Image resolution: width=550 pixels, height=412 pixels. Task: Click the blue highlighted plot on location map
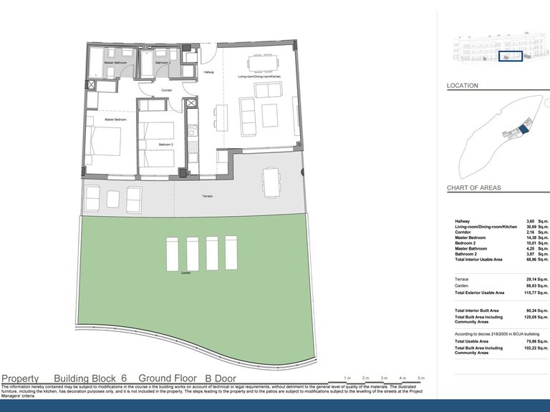pos(522,128)
